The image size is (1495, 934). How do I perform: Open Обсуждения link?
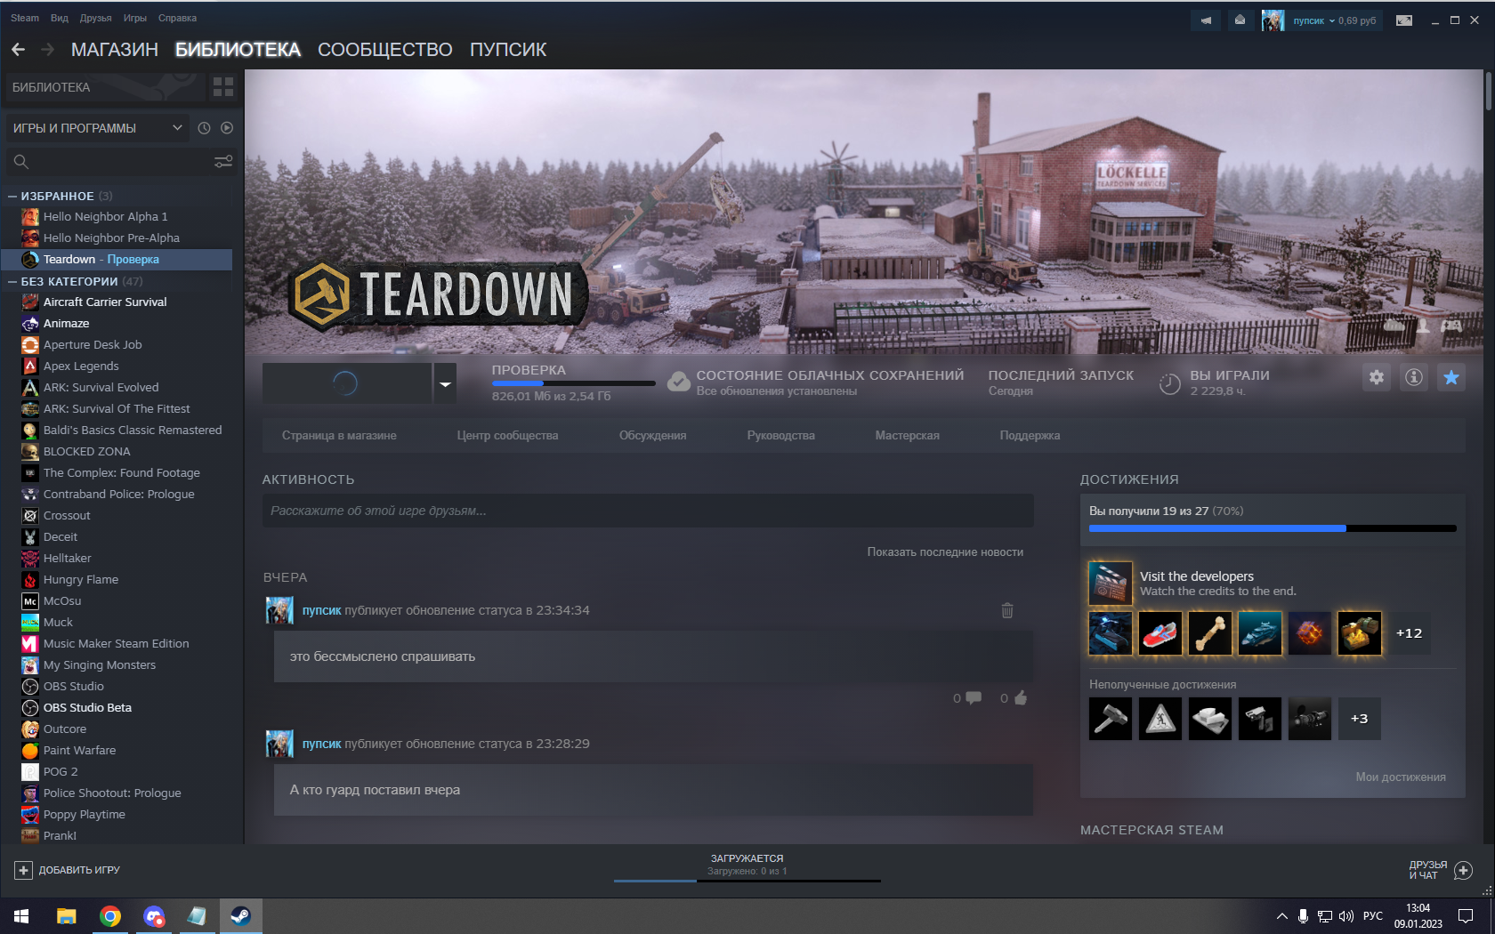pyautogui.click(x=652, y=435)
